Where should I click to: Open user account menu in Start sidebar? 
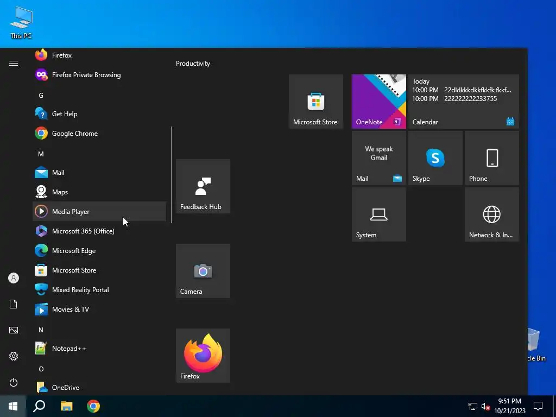click(14, 278)
